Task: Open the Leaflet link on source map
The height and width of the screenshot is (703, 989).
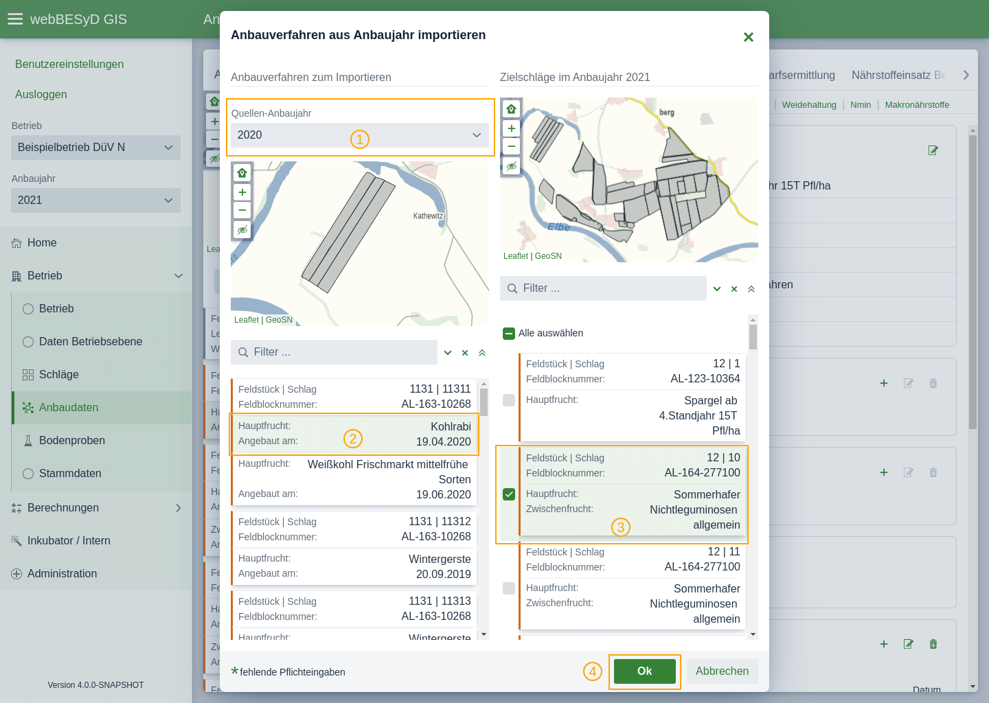Action: click(x=247, y=320)
